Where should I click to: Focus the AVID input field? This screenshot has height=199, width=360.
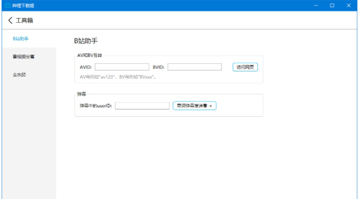pyautogui.click(x=122, y=67)
